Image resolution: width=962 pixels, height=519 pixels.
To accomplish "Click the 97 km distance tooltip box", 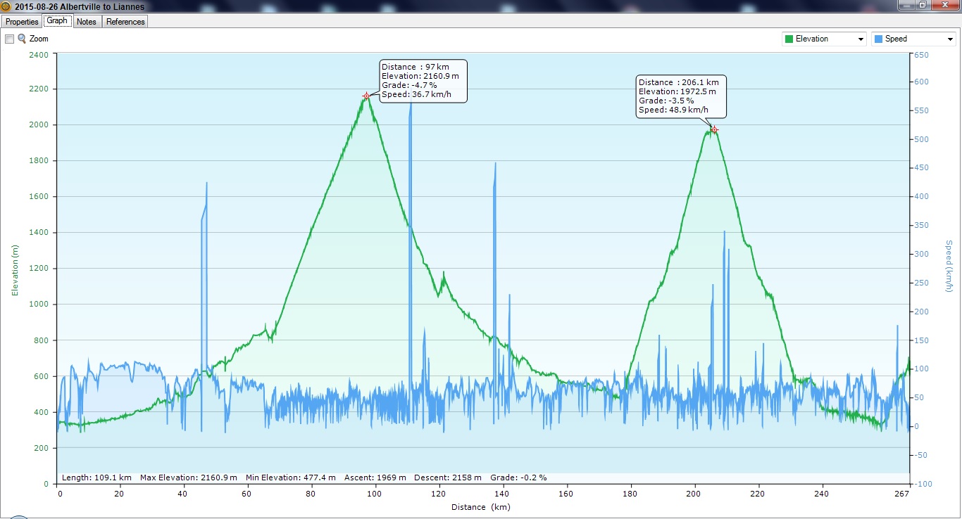I will [x=423, y=81].
